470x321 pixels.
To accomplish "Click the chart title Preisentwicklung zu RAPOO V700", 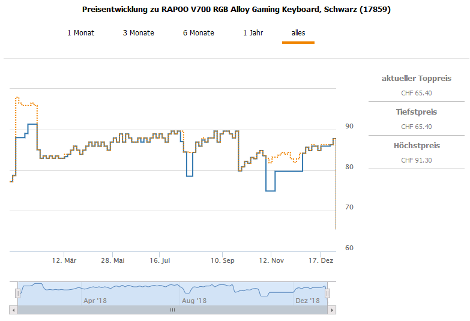I will pos(235,10).
